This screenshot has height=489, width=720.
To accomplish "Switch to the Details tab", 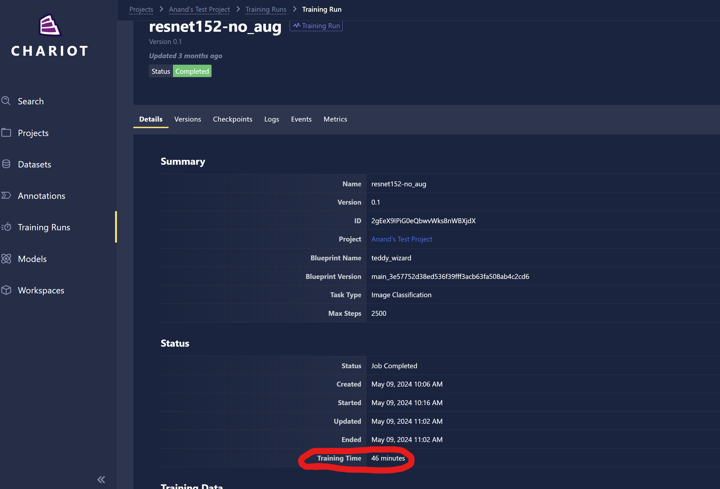I will pyautogui.click(x=151, y=119).
